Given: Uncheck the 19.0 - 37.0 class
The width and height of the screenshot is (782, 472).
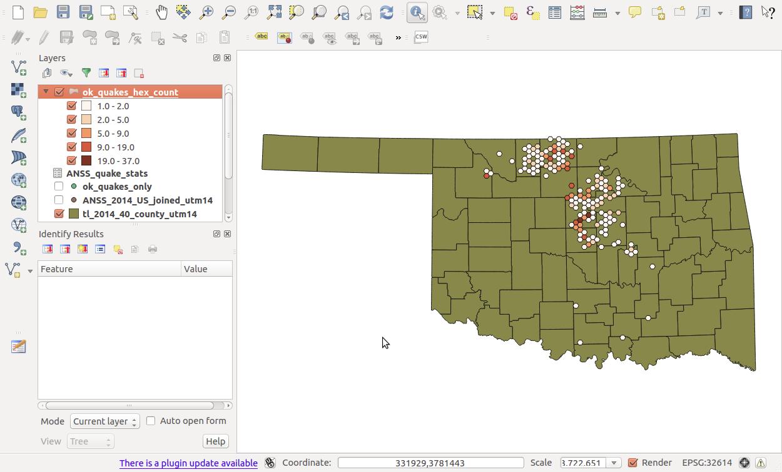Looking at the screenshot, I should point(71,160).
